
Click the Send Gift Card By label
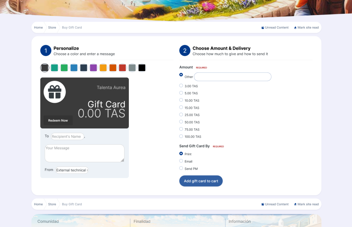coord(194,146)
